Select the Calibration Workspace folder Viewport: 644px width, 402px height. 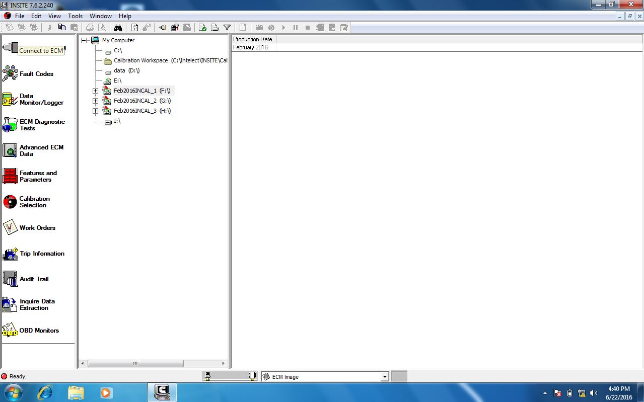pos(171,60)
